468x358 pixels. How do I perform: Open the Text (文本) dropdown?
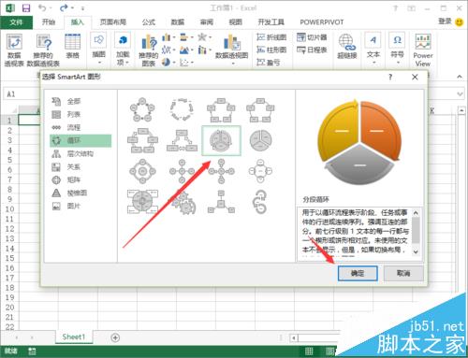[x=373, y=49]
